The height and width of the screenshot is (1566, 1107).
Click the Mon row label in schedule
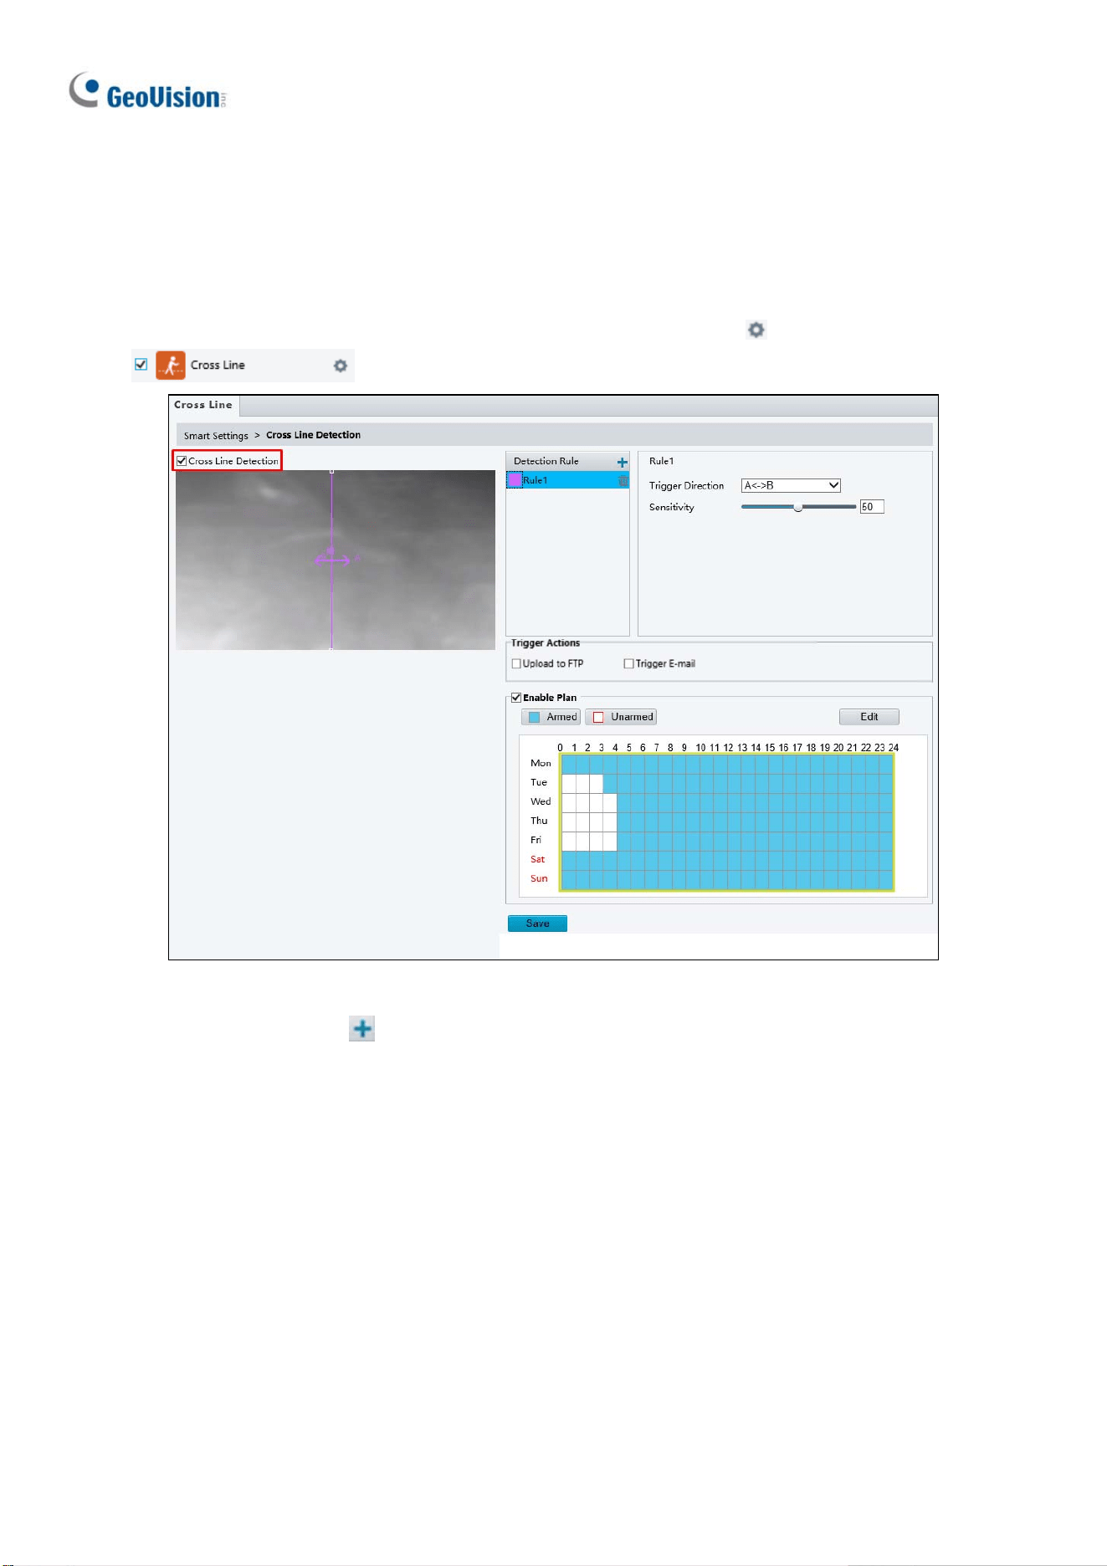pyautogui.click(x=541, y=763)
